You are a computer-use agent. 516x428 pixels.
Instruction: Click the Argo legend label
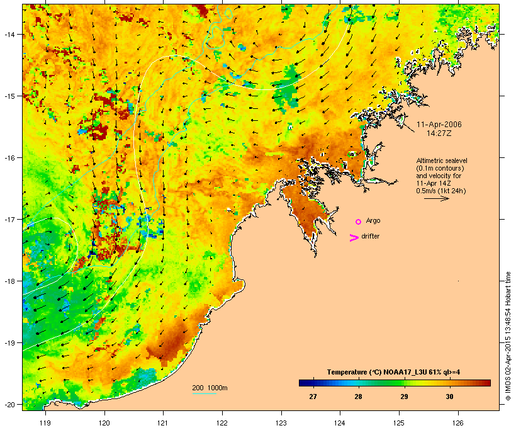tap(373, 220)
